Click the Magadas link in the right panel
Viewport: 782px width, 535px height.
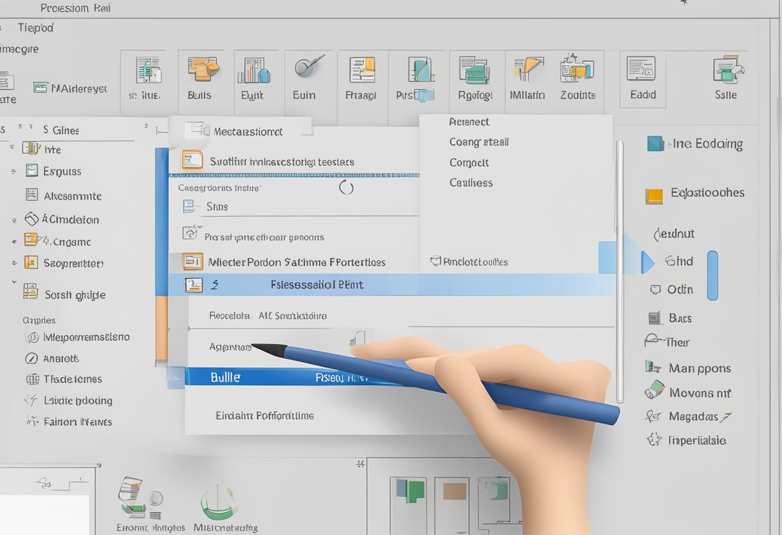click(693, 416)
